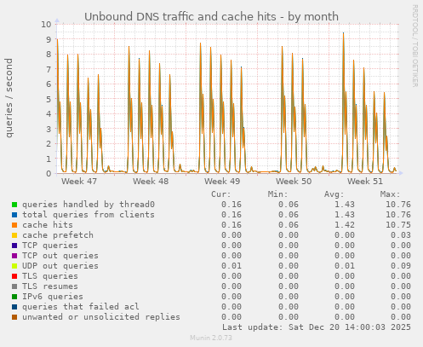
Task: Click the 'Week 51' x-axis label
Action: [x=365, y=182]
